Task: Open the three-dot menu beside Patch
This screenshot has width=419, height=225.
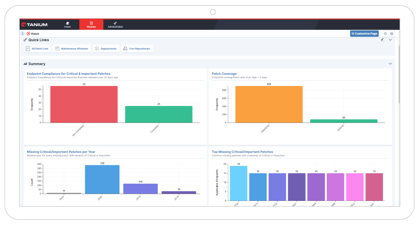Action: point(23,34)
